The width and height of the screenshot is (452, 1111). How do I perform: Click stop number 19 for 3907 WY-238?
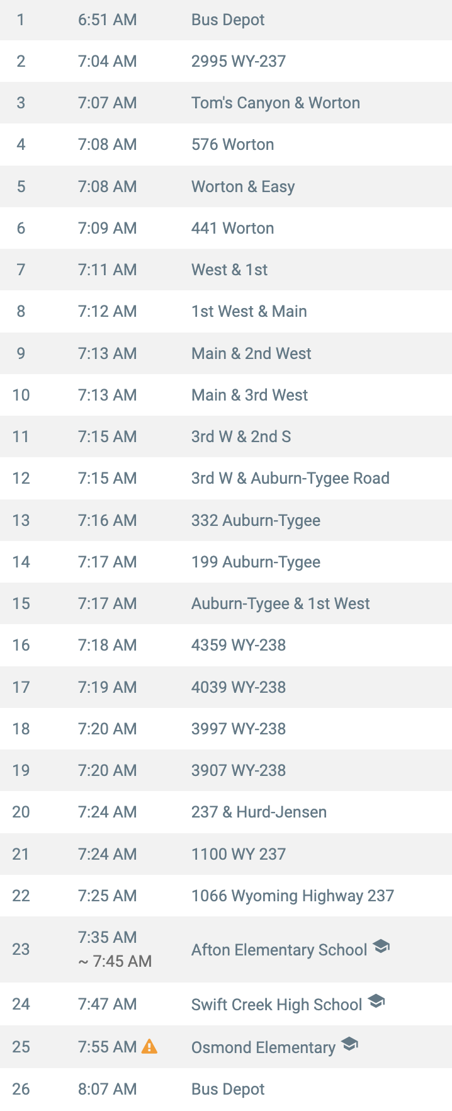pyautogui.click(x=21, y=770)
